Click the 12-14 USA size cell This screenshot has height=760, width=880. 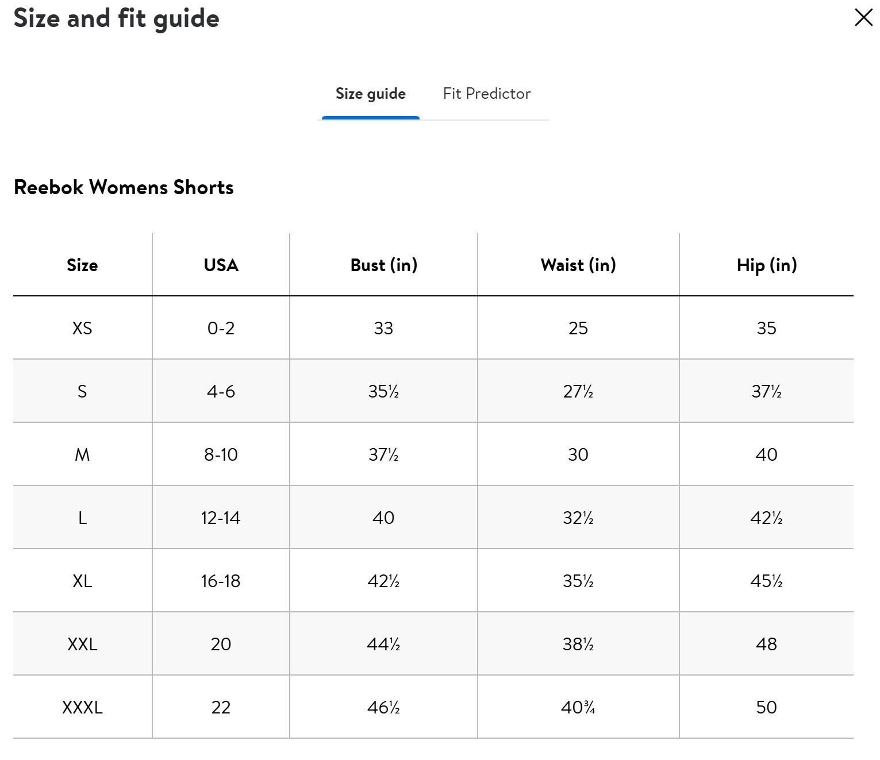pyautogui.click(x=221, y=518)
